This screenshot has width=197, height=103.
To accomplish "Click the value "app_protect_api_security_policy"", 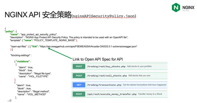I will [x=39, y=34].
